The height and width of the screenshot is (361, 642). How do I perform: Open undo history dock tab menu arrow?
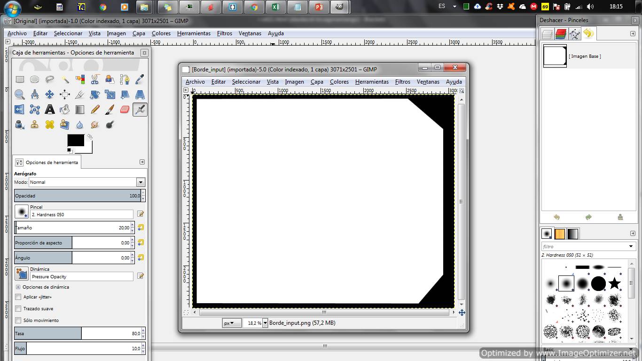tap(632, 33)
